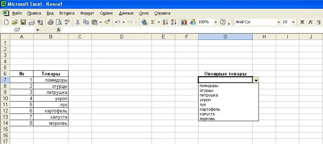Click the Товары header cell

point(51,74)
